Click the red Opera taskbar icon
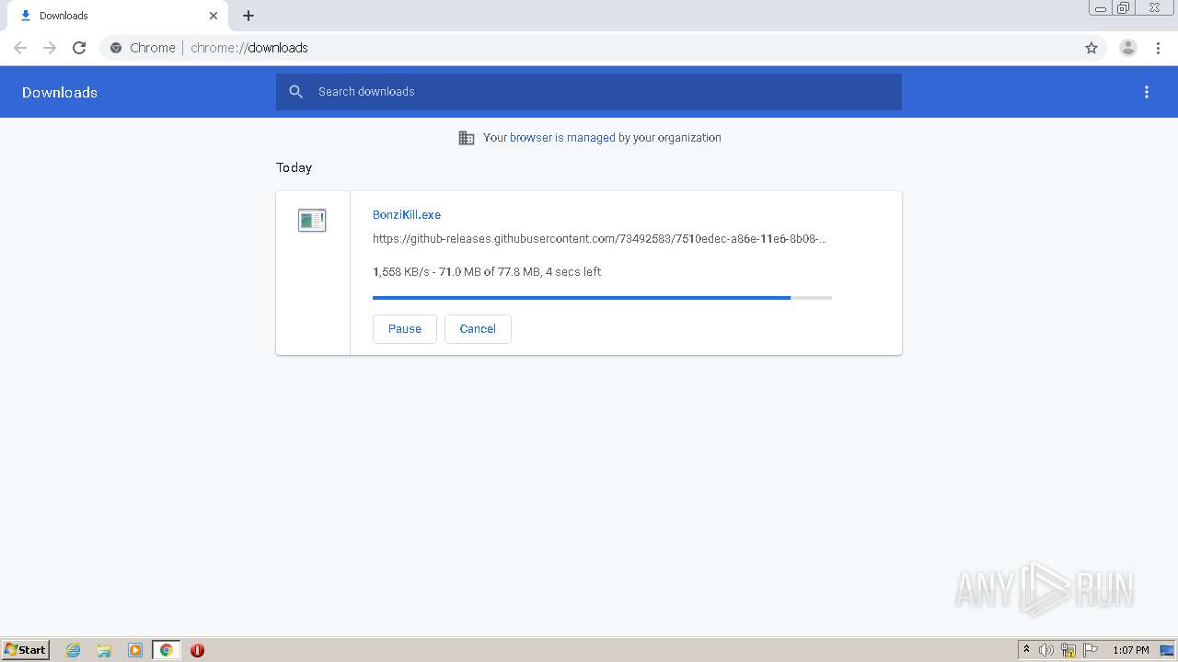 click(197, 650)
